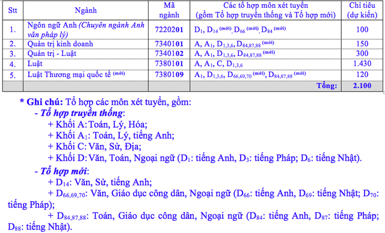Click the quota value 150
This screenshot has height=233, width=385.
coord(362,44)
